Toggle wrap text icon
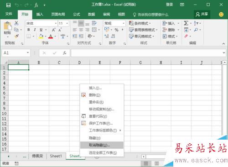This screenshot has width=228, height=167. click(94, 23)
